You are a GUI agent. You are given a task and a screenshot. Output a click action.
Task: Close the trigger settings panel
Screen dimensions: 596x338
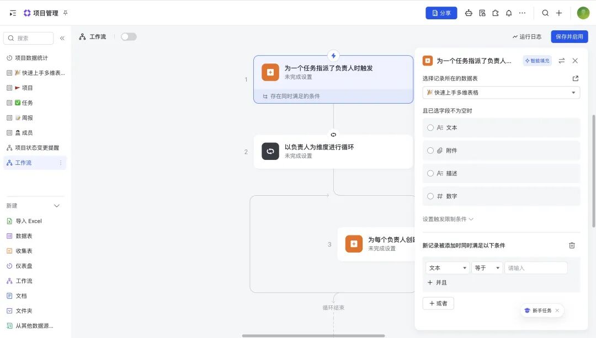[575, 61]
